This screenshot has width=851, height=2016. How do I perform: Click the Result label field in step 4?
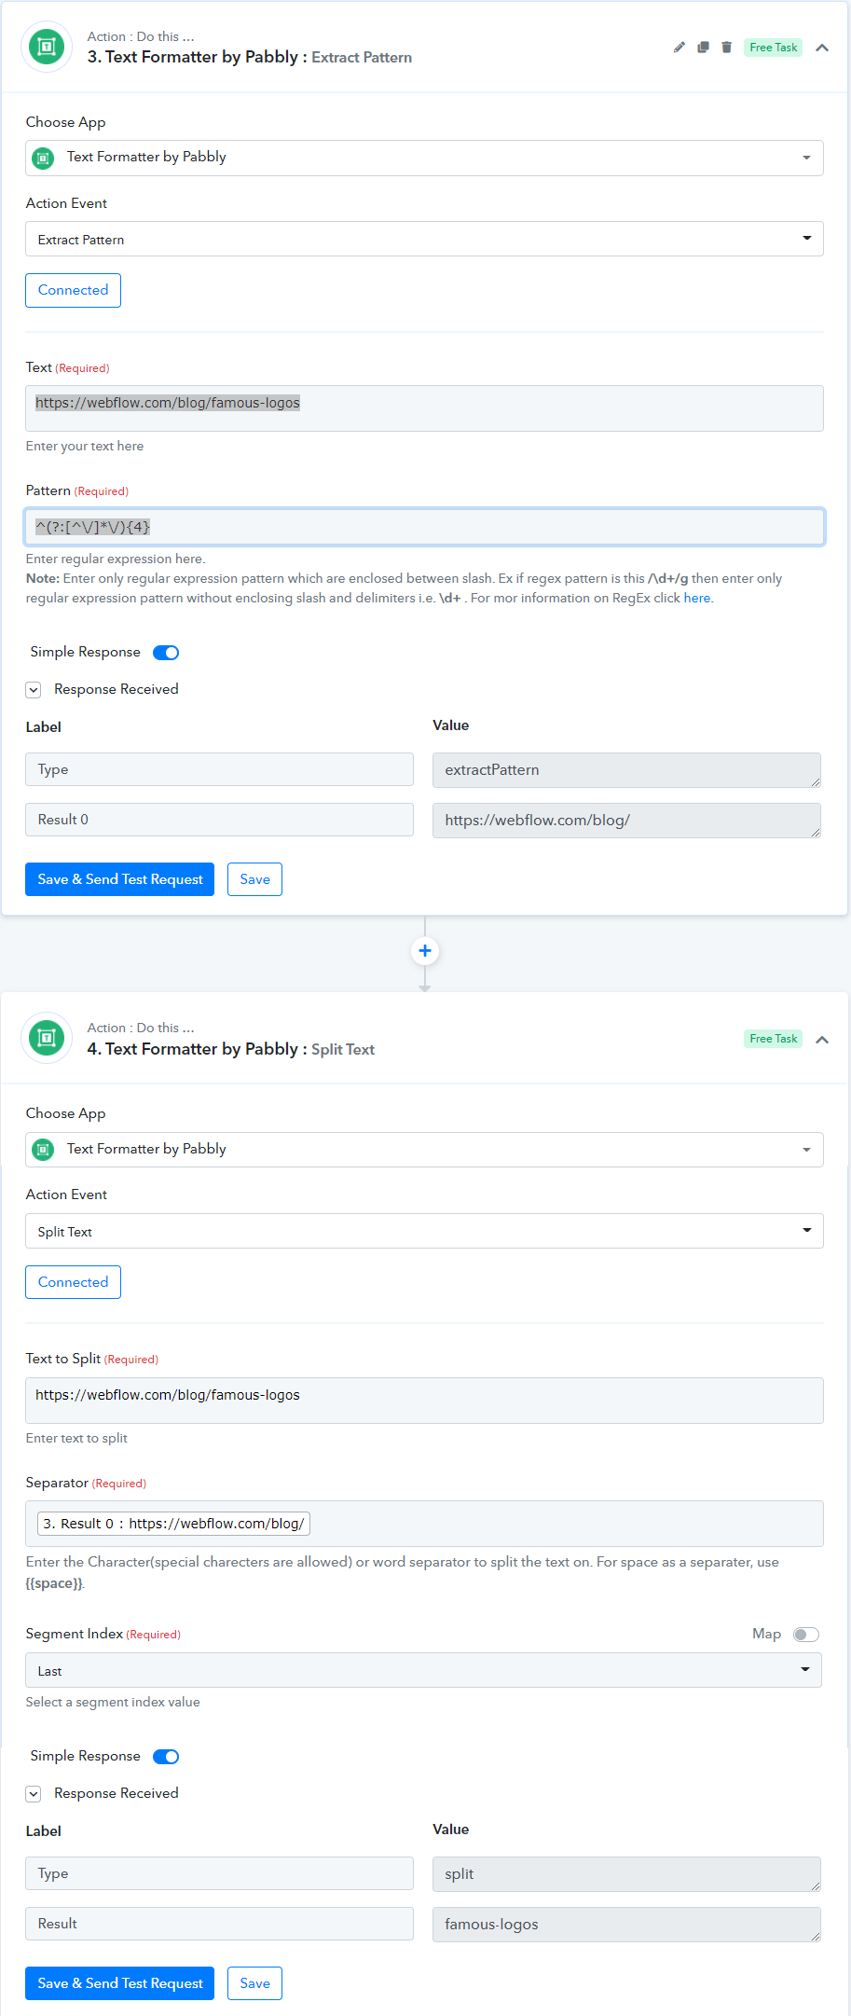(219, 1924)
